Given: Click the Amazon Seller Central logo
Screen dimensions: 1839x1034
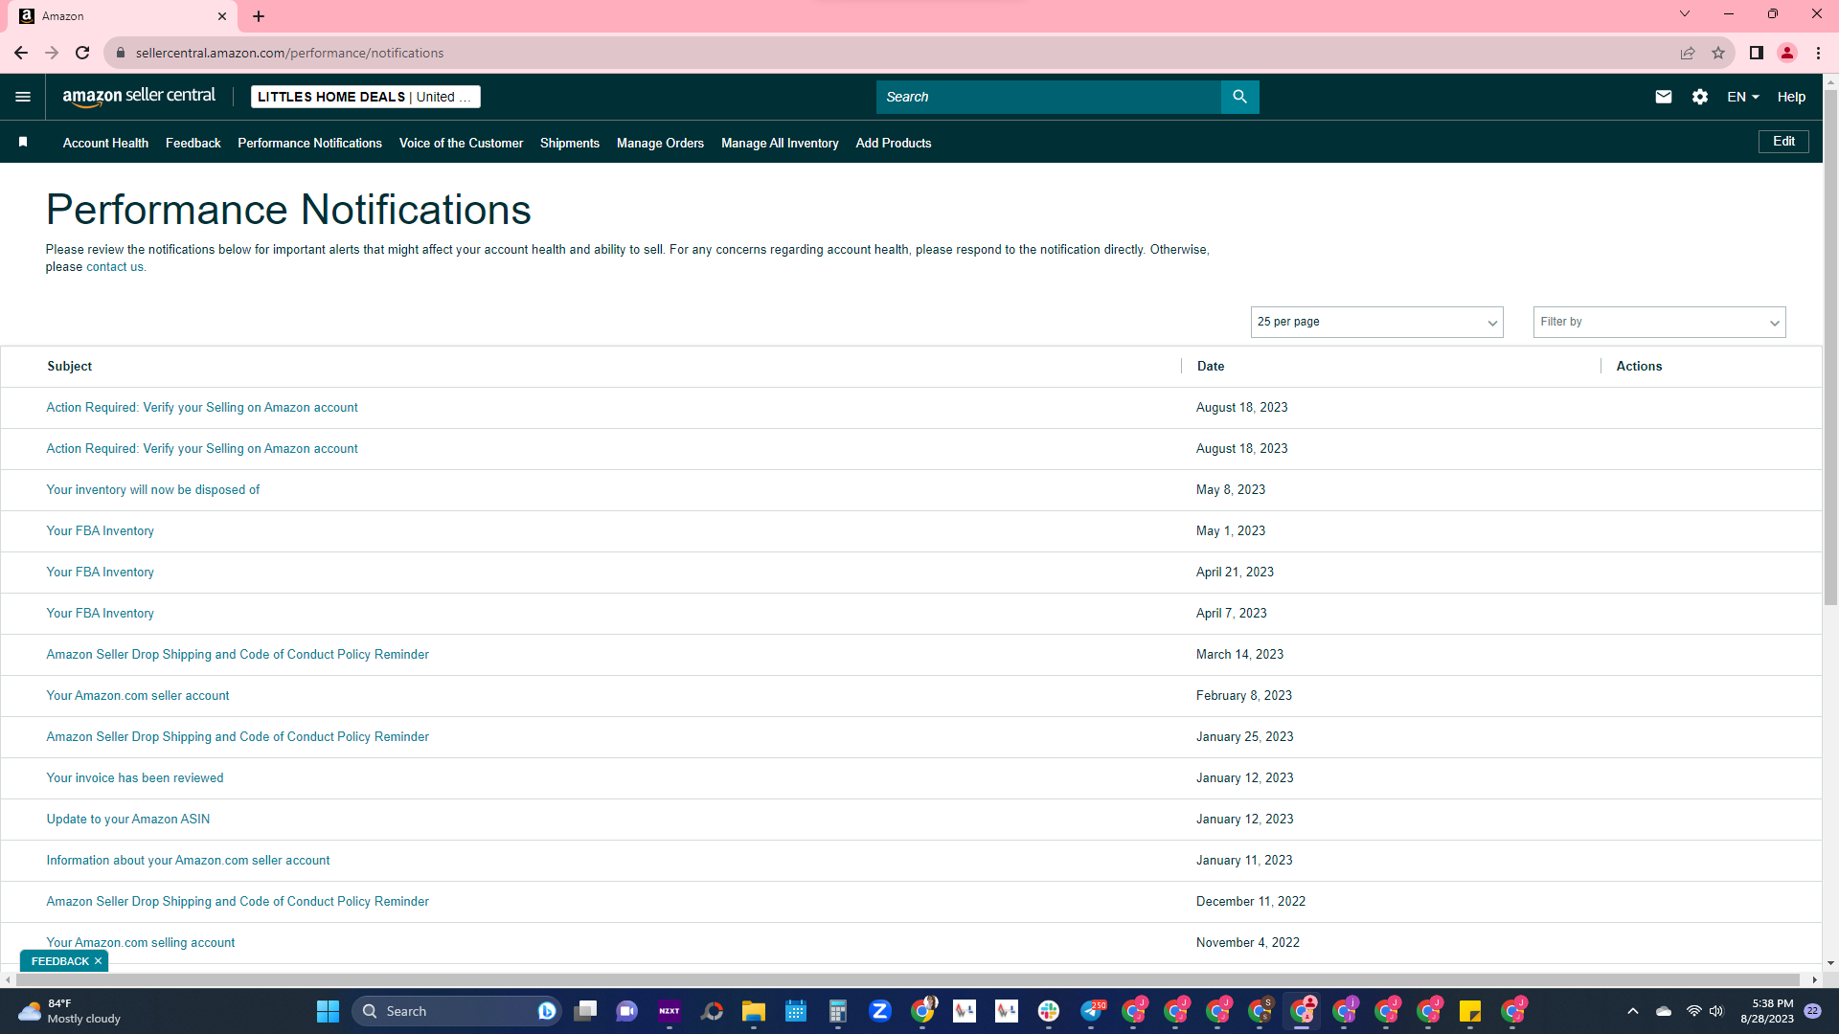Looking at the screenshot, I should click(x=139, y=97).
